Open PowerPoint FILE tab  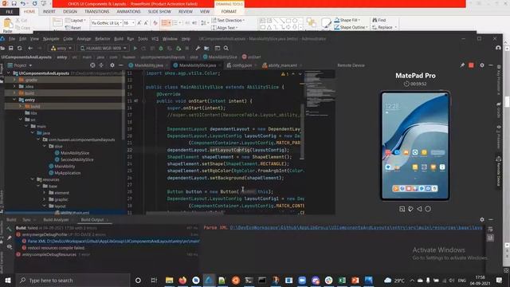coord(10,11)
